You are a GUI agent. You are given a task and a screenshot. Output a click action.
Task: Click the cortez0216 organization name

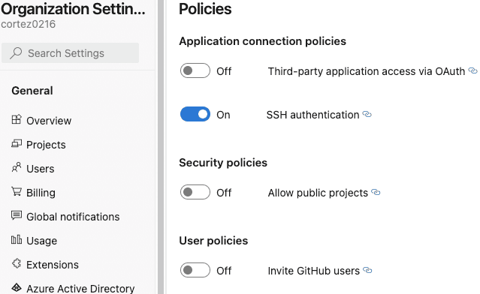(x=28, y=24)
